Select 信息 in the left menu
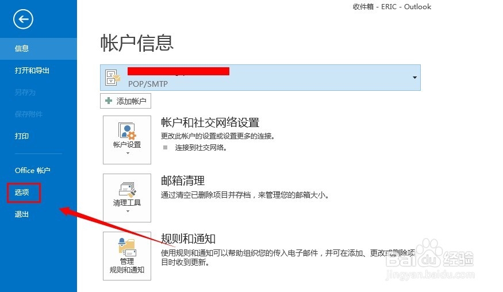 [39, 48]
